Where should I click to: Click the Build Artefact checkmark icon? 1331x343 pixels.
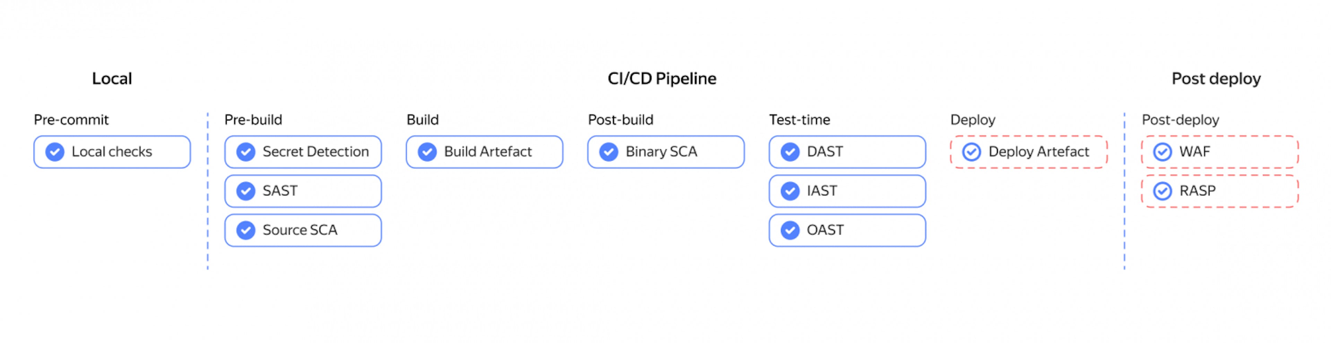[x=427, y=152]
